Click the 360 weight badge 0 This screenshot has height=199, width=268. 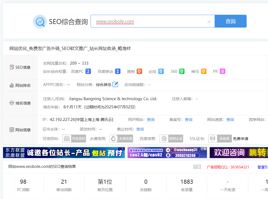182,71
